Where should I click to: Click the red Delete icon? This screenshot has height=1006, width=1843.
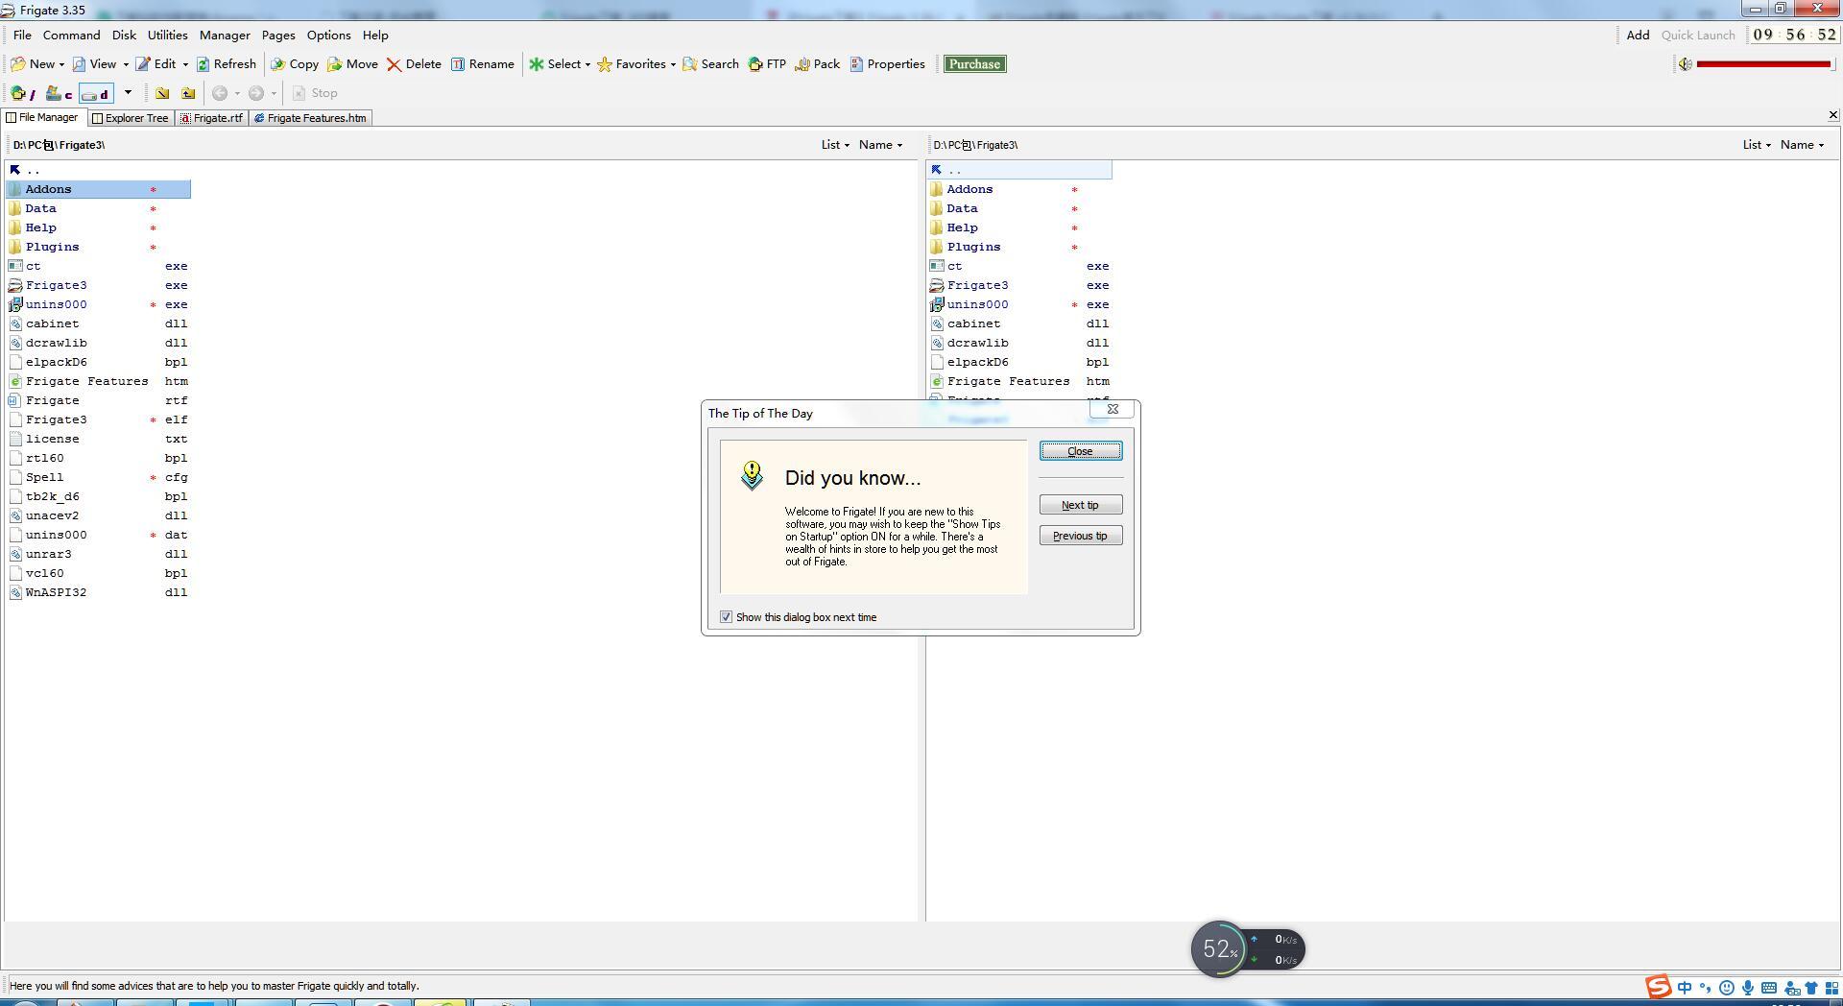pos(394,64)
